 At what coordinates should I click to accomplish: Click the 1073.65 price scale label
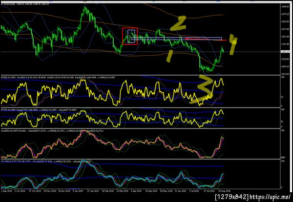coord(285,74)
